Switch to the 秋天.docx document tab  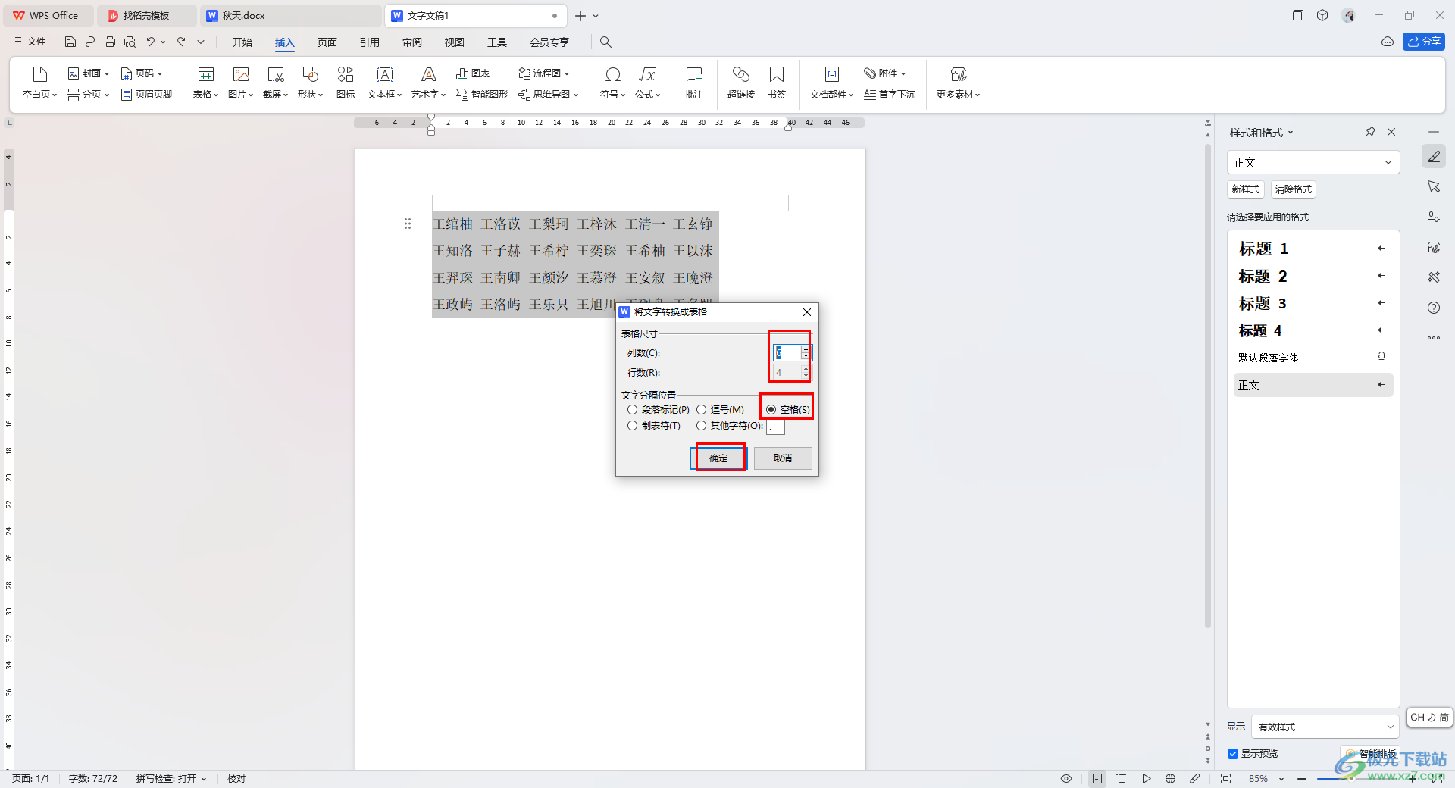[x=291, y=15]
